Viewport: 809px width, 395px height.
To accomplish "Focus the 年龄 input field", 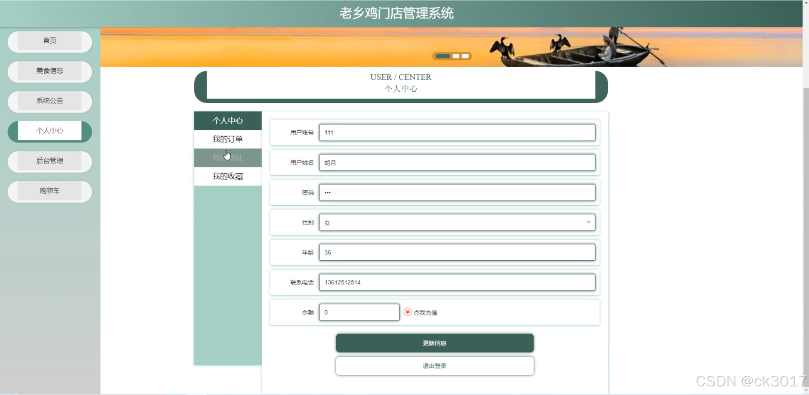I will 457,252.
